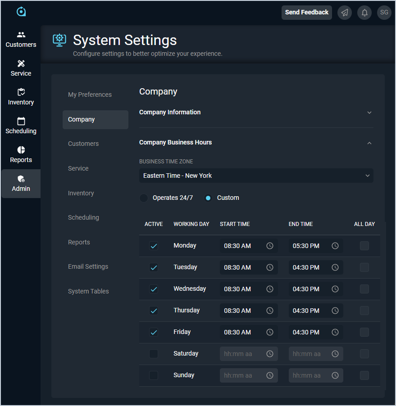Open the notifications bell

tap(364, 13)
